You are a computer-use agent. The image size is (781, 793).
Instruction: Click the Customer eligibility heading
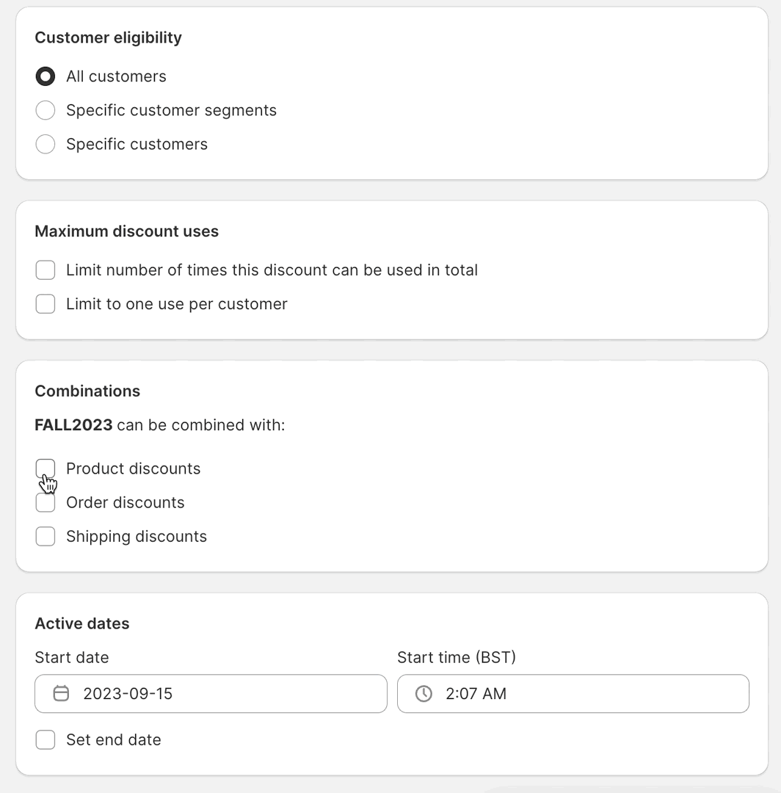click(108, 38)
